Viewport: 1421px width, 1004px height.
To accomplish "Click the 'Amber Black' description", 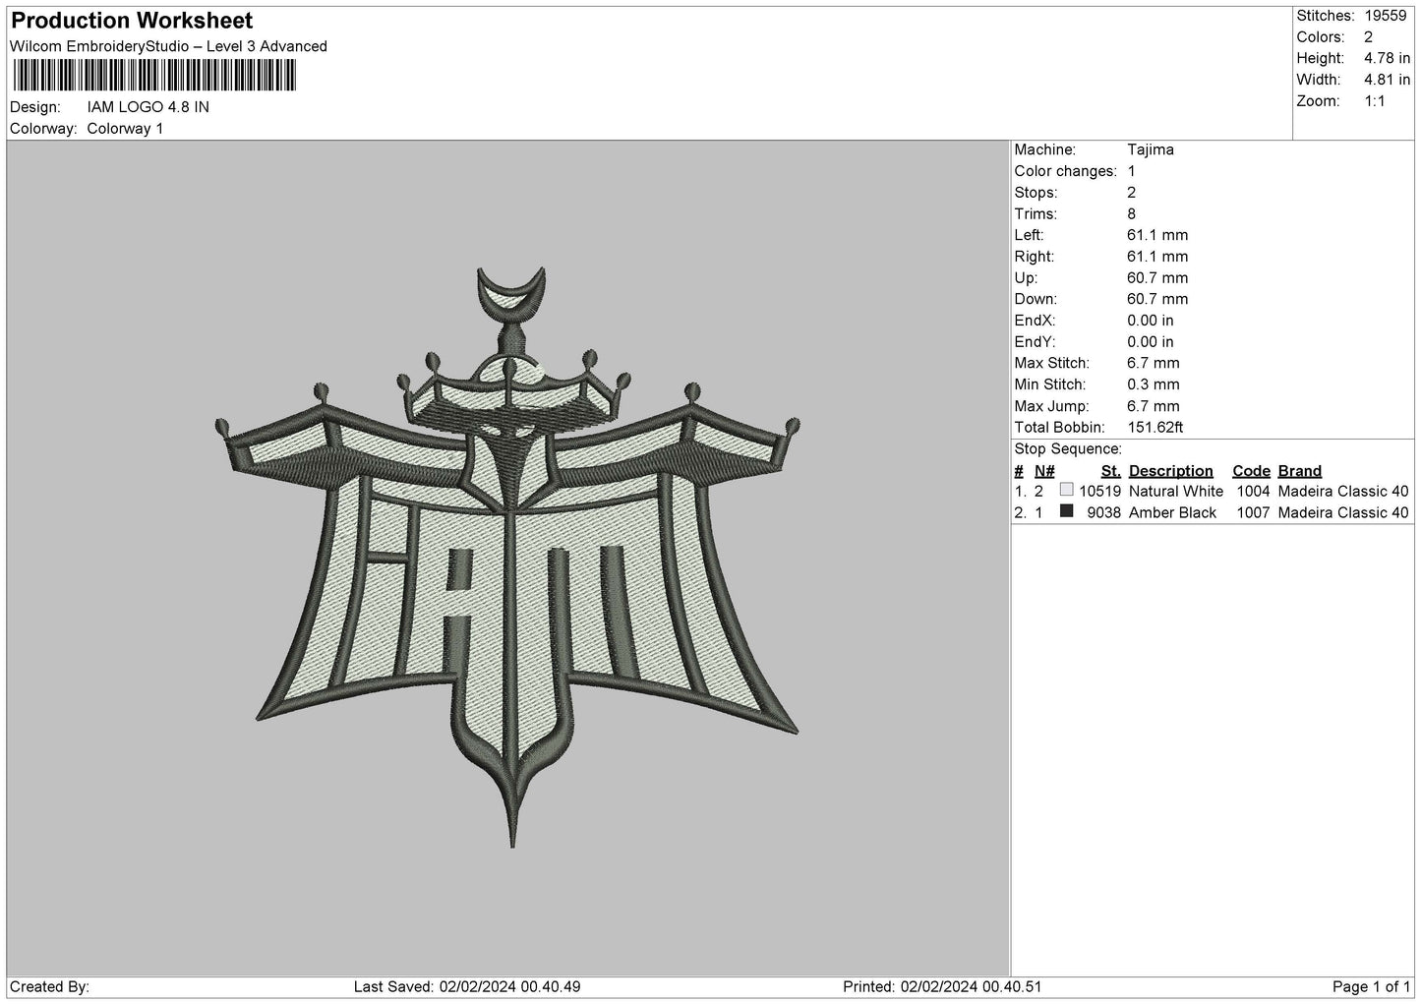I will point(1173,513).
